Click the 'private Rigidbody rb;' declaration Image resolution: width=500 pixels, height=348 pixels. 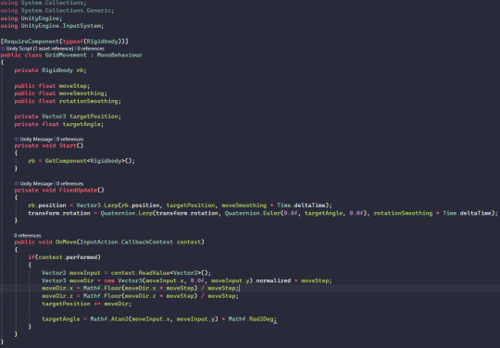pyautogui.click(x=50, y=70)
